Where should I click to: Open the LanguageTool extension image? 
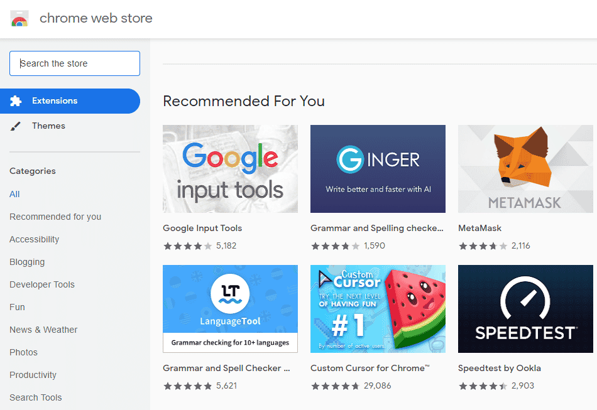click(x=230, y=308)
